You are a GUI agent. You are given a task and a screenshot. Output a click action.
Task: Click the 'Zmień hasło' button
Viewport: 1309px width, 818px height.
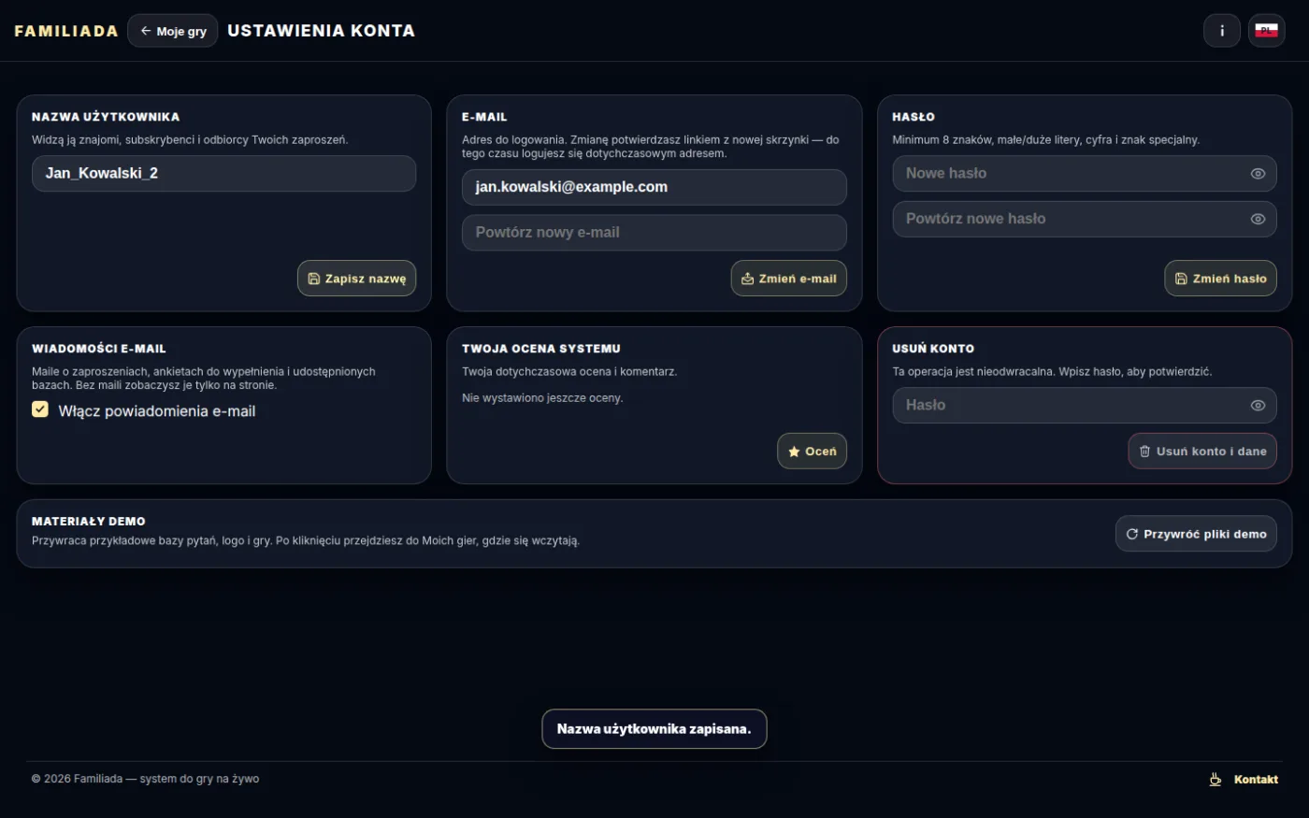pyautogui.click(x=1220, y=279)
